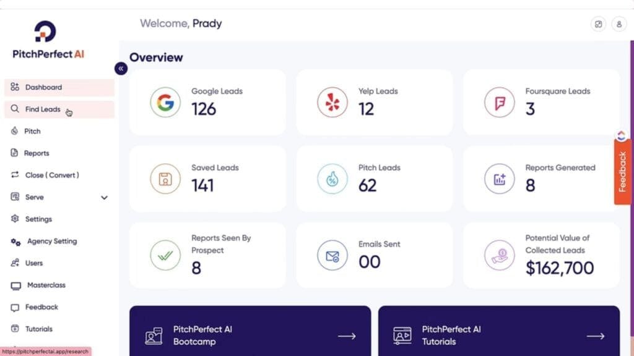The height and width of the screenshot is (356, 634).
Task: Click the Emails Sent envelope icon
Action: point(332,256)
